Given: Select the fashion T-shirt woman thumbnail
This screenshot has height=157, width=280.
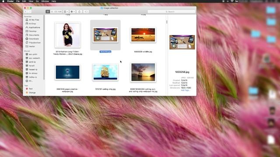Looking at the screenshot, I should [x=67, y=35].
